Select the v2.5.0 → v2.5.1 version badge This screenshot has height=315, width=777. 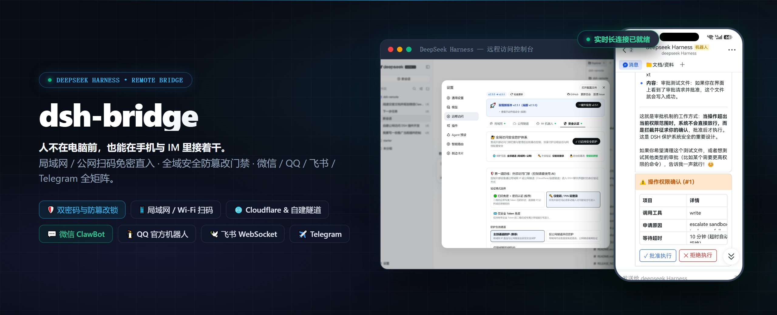coord(497,94)
